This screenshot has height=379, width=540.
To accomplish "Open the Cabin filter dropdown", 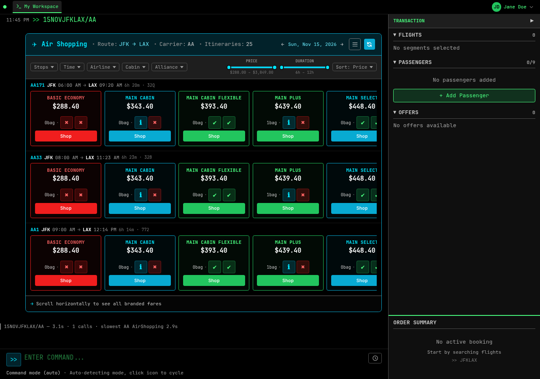I will coord(135,67).
